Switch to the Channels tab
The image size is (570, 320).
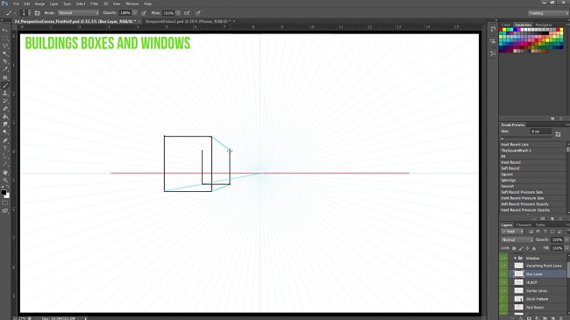tap(524, 225)
